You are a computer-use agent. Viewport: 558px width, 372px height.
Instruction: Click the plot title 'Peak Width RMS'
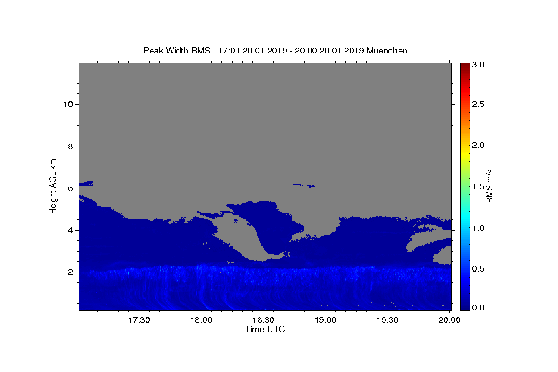coord(177,51)
